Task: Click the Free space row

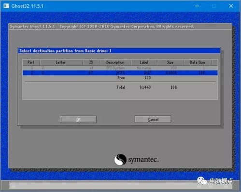Action: (x=120, y=78)
